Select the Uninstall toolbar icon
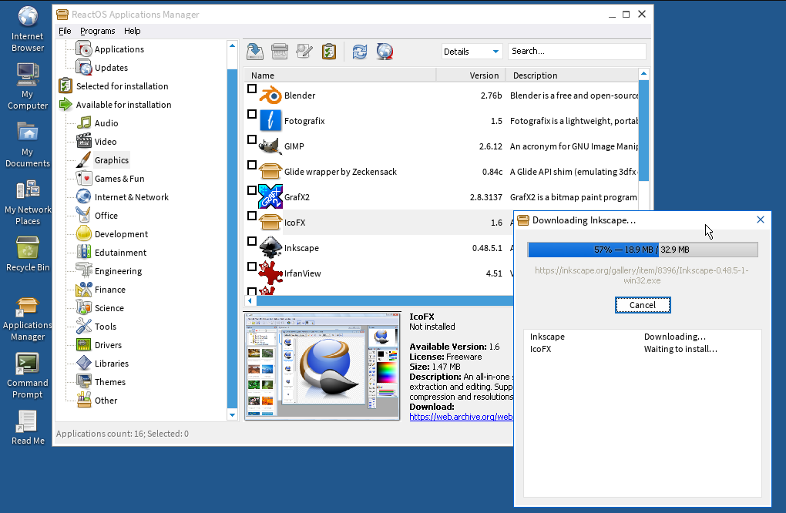786x513 pixels. [278, 51]
